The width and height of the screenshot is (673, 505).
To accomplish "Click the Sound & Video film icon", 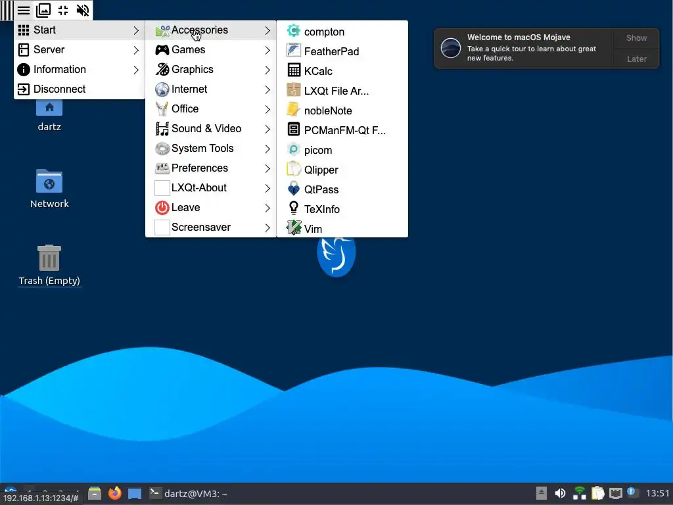I will [x=162, y=129].
